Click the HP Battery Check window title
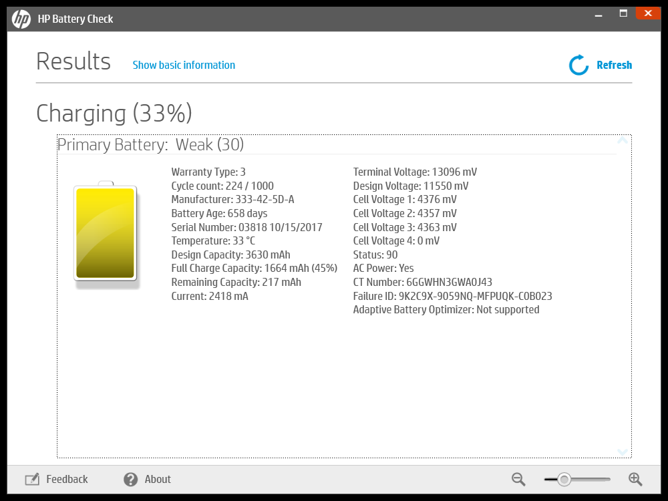668x501 pixels. pyautogui.click(x=75, y=19)
